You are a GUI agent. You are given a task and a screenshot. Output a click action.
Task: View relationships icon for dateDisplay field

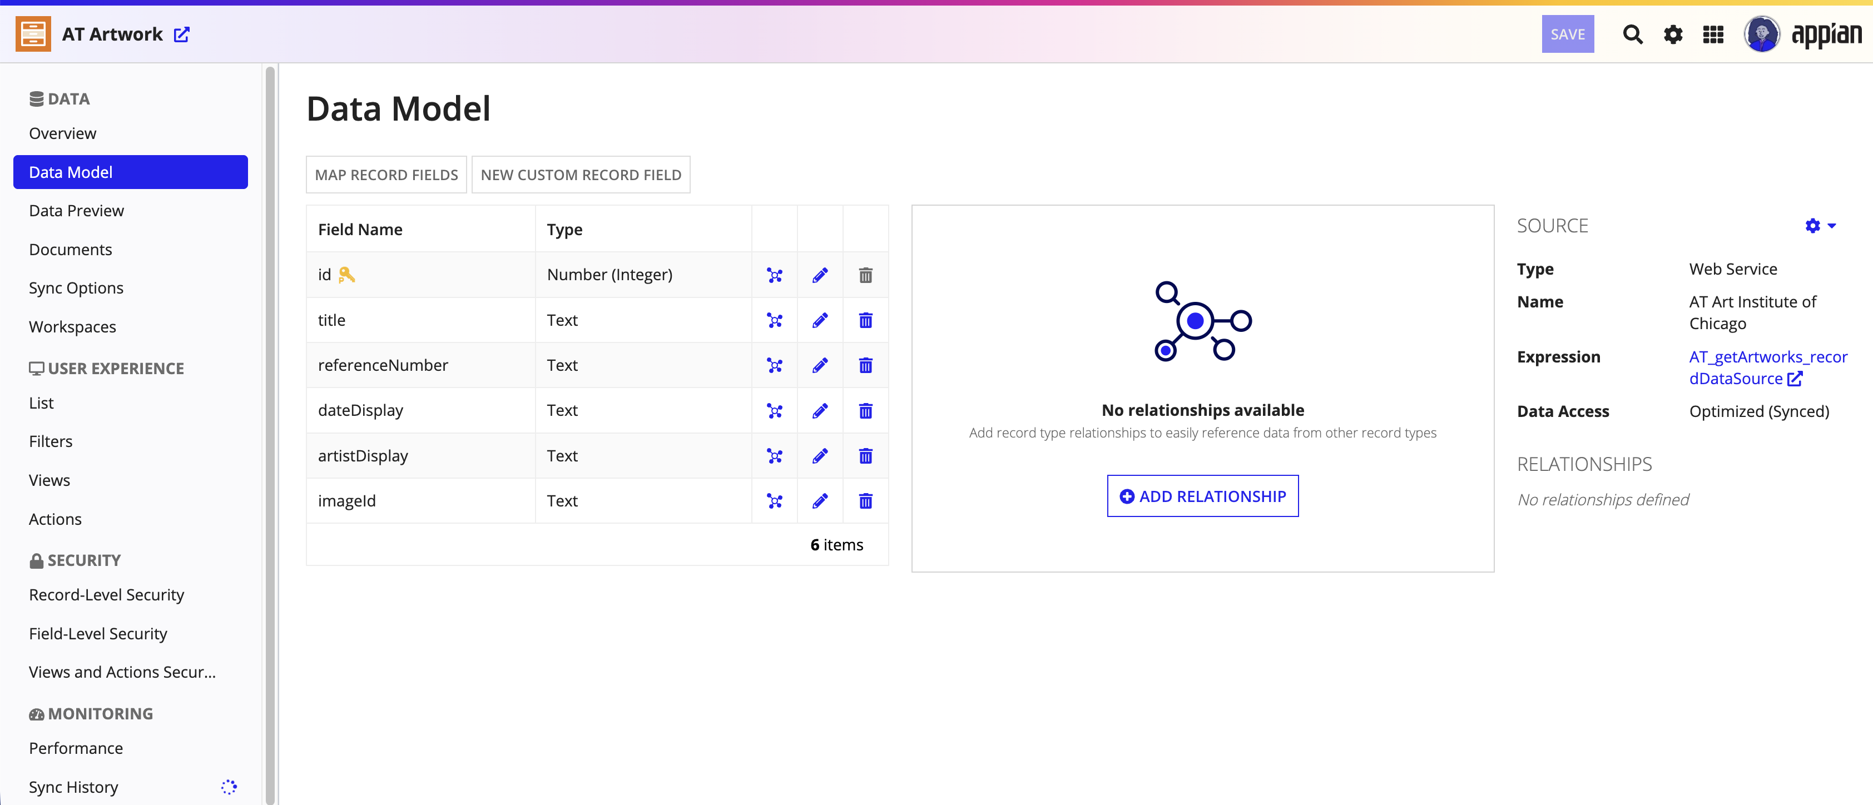tap(774, 411)
